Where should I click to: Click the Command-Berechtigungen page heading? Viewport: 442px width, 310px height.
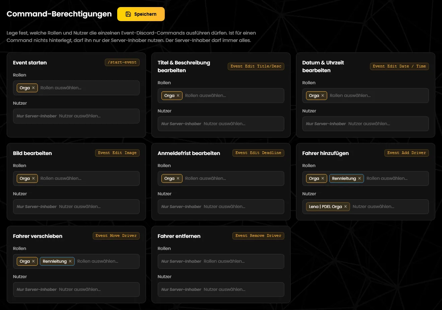[59, 14]
